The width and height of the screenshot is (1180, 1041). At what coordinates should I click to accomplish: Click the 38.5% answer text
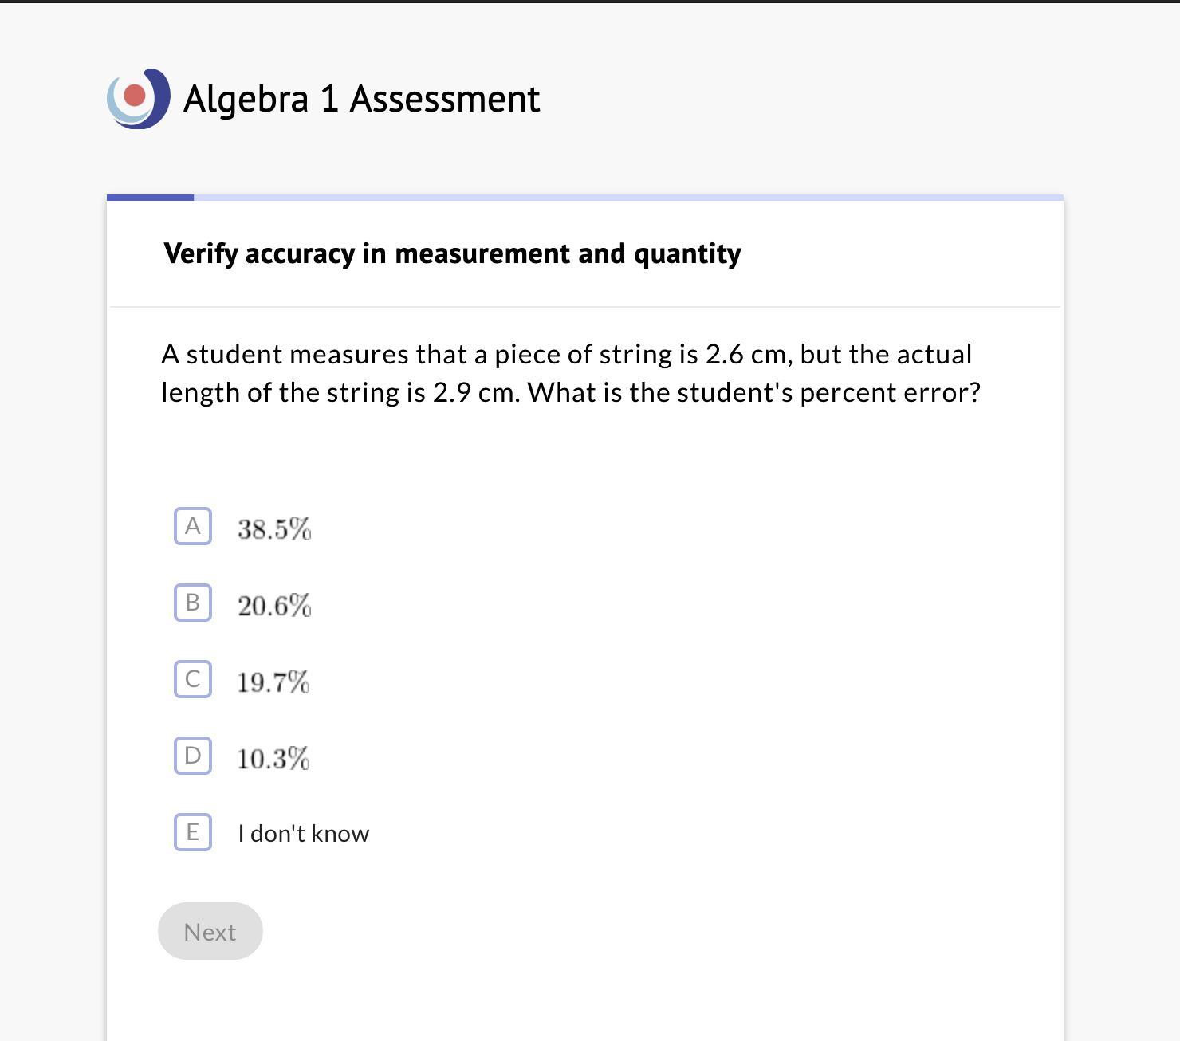(x=274, y=528)
